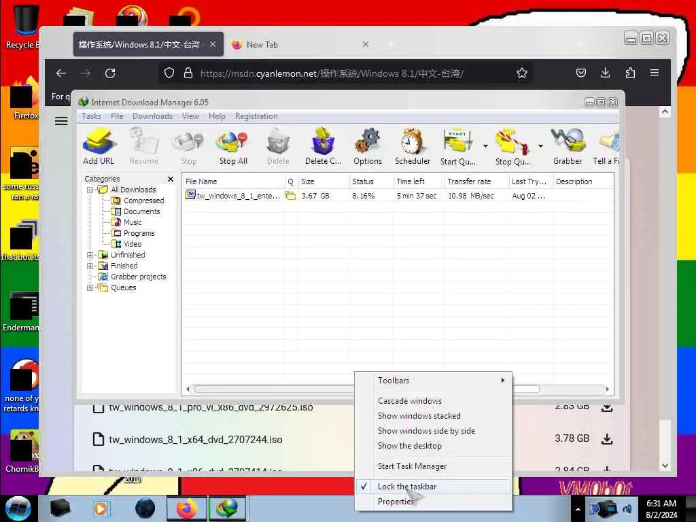Choose Show windows side by side
The height and width of the screenshot is (522, 696).
(434, 431)
